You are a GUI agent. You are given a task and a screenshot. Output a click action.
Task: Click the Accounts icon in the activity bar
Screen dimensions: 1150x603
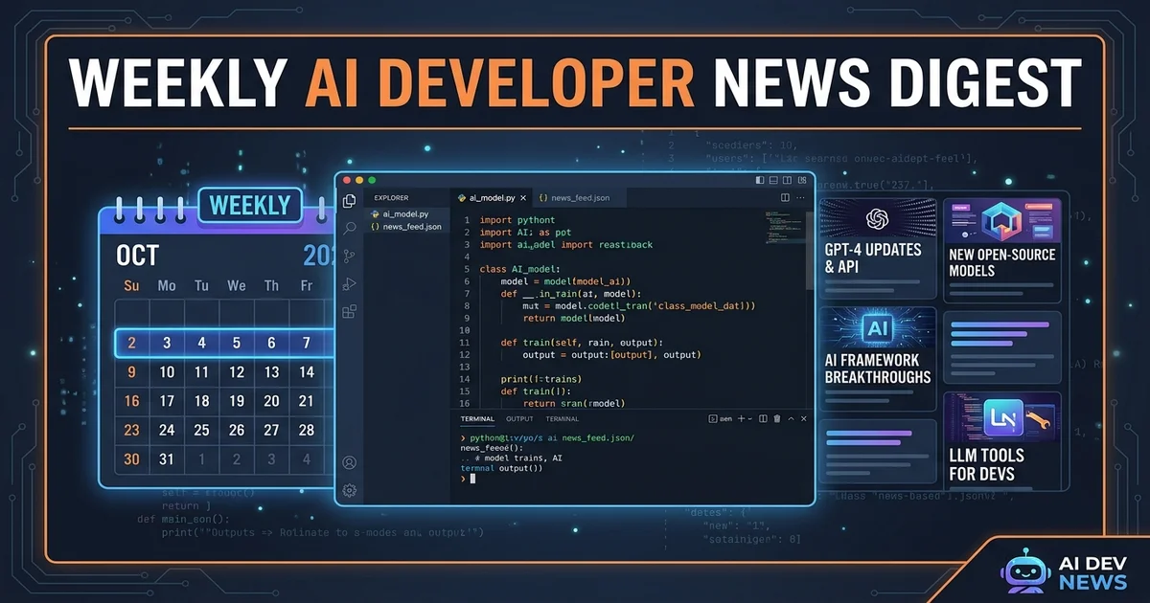pyautogui.click(x=350, y=462)
